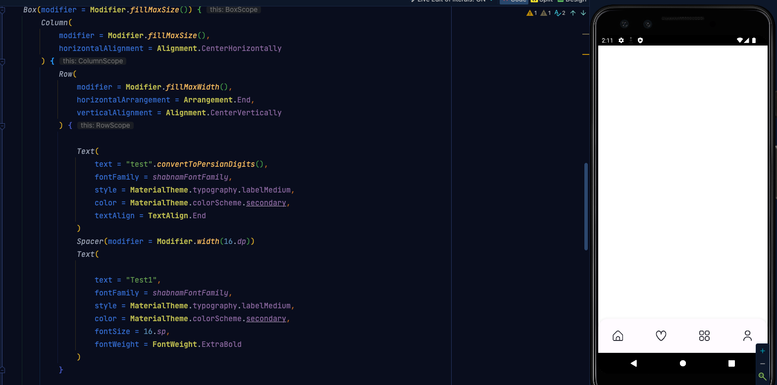777x385 pixels.
Task: Click the horizontalAlignment parameter name
Action: [101, 48]
